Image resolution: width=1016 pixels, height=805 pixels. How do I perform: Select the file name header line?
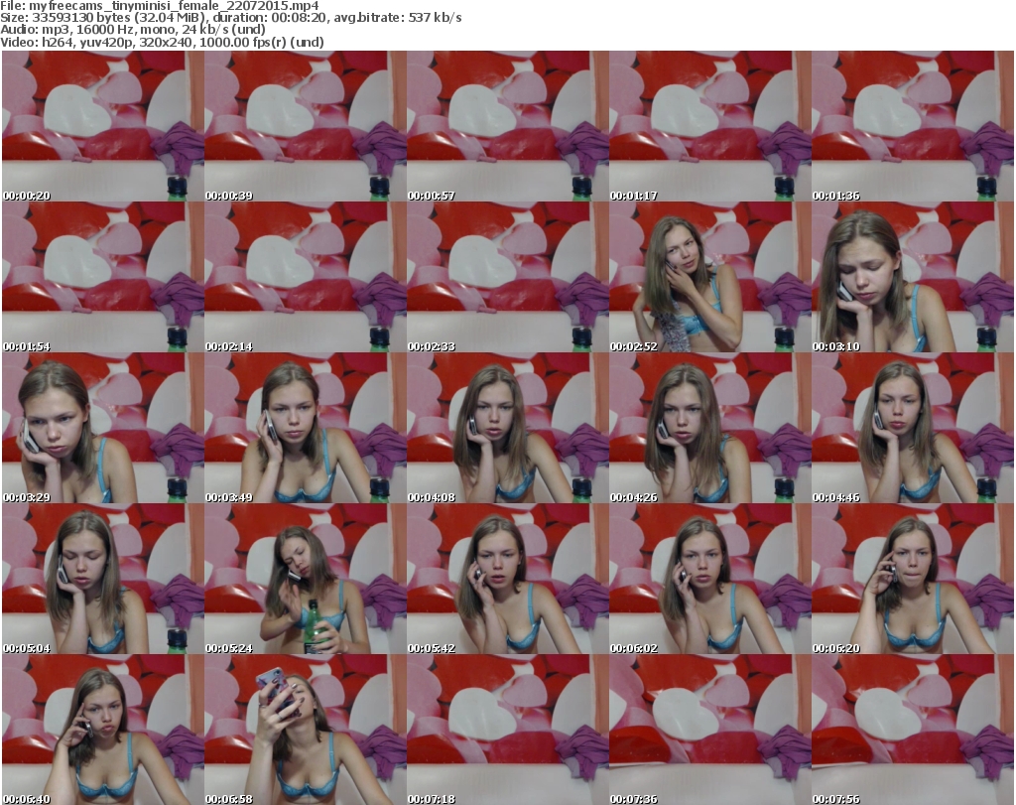click(160, 6)
